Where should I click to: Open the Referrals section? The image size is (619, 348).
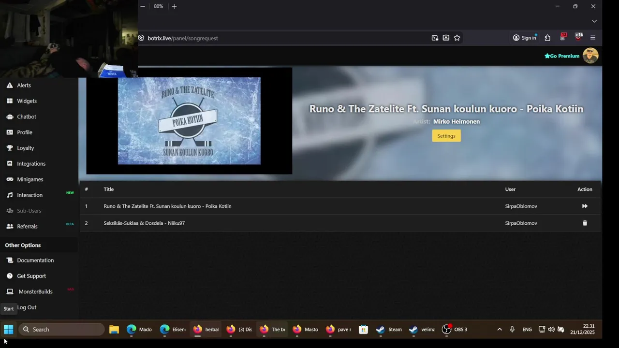27,226
